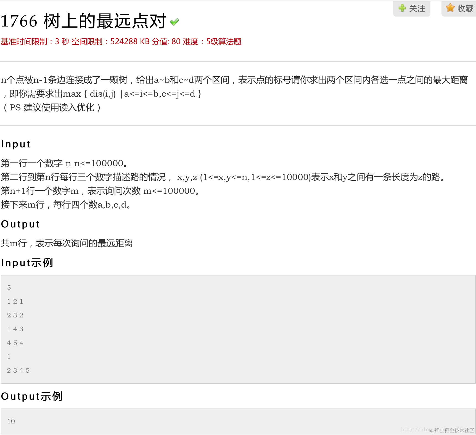Screen dimensions: 476x435
Task: Click the green plus icon on 关注
Action: [402, 8]
